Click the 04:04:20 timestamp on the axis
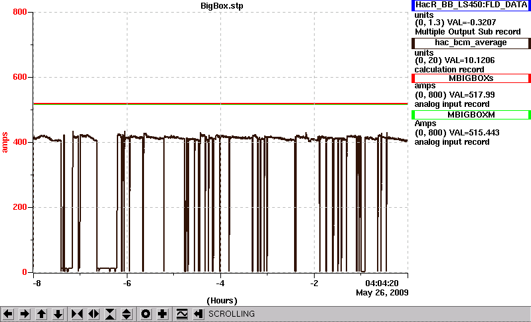The height and width of the screenshot is (322, 531). point(382,283)
